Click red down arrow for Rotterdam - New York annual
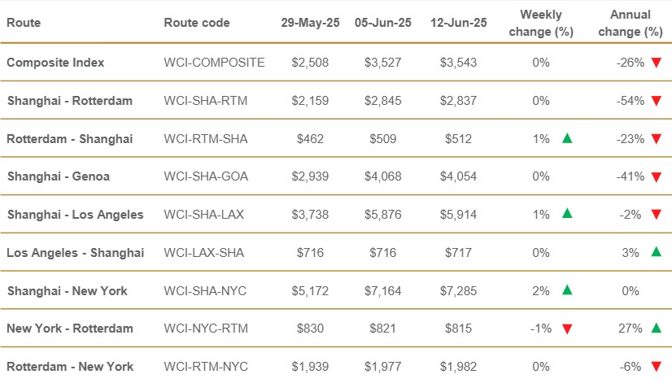 [656, 367]
